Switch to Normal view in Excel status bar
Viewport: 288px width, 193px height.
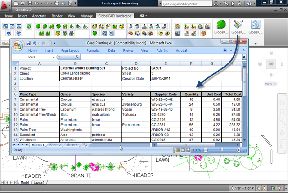coord(178,150)
